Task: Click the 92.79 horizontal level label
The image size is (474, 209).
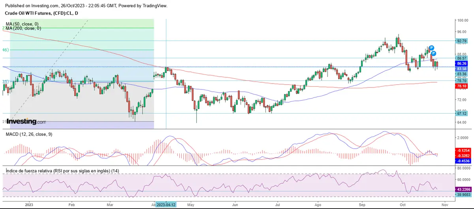Action: tap(462, 41)
